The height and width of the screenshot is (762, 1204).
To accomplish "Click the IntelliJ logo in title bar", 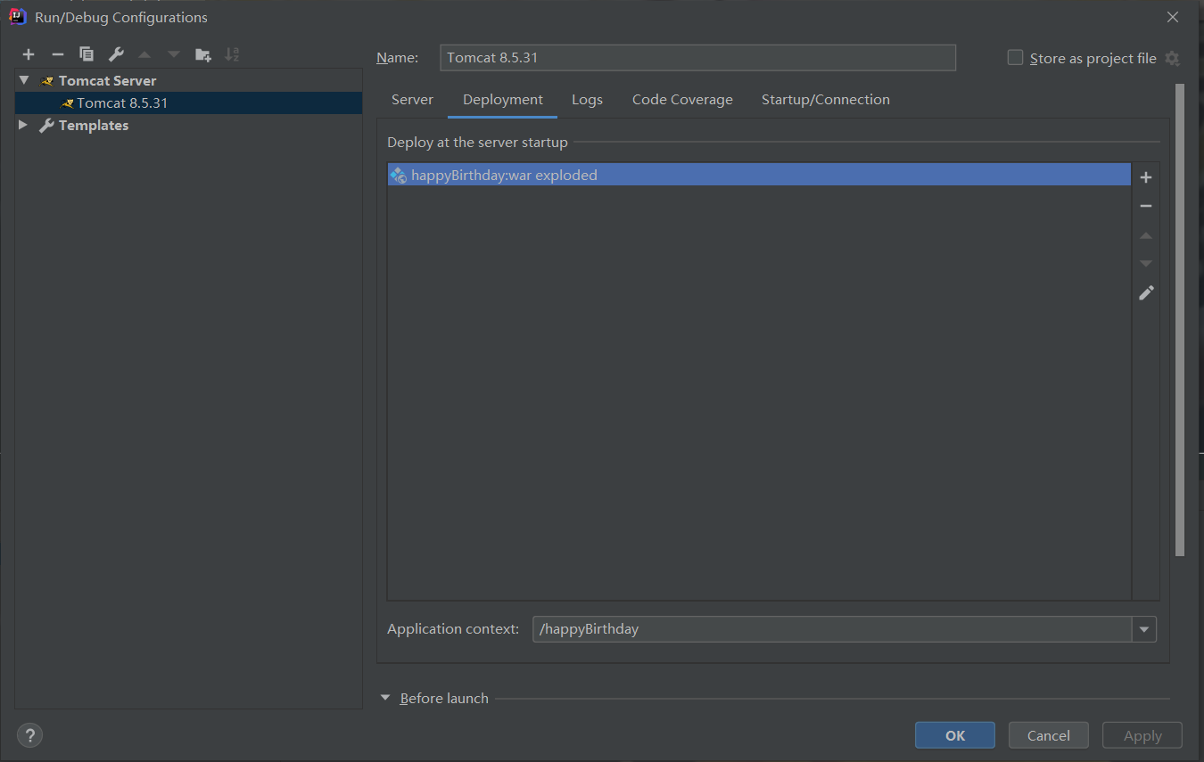I will [x=17, y=17].
